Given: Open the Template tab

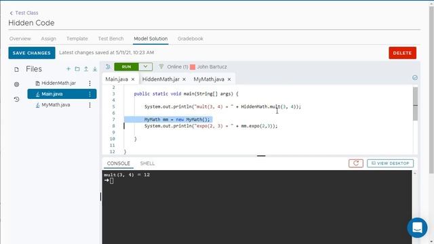Looking at the screenshot, I should pos(77,39).
